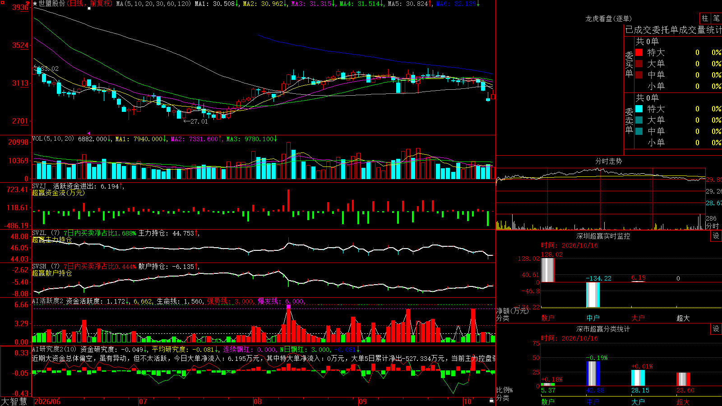Click the 散户 bar showing 128.02 in 深圳超赢实时监控

pos(547,270)
